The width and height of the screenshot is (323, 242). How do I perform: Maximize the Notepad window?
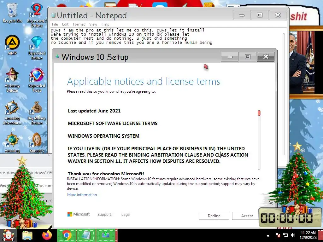[260, 15]
